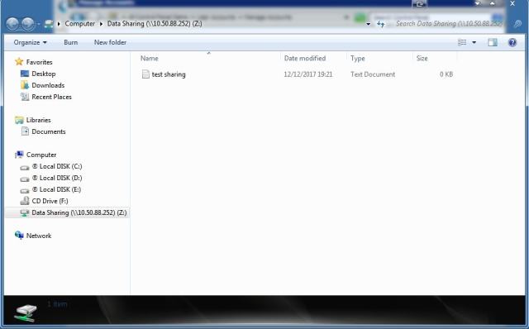Go back with the Back arrow button

click(x=12, y=24)
